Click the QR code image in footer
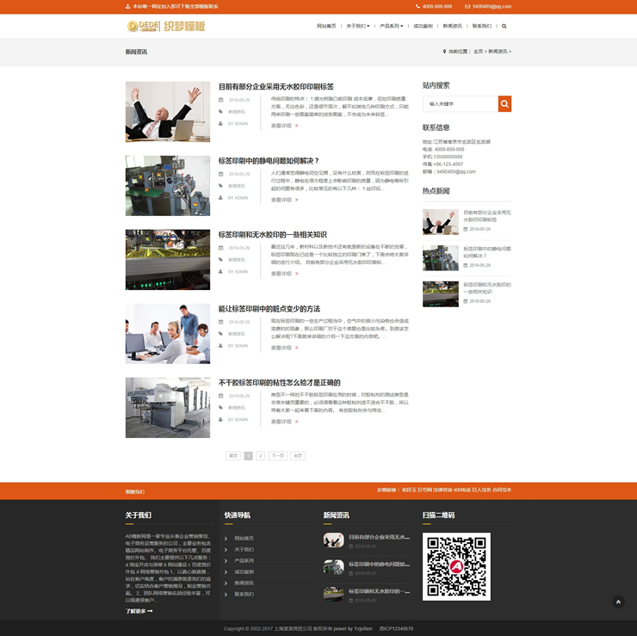The image size is (637, 636). (x=456, y=566)
